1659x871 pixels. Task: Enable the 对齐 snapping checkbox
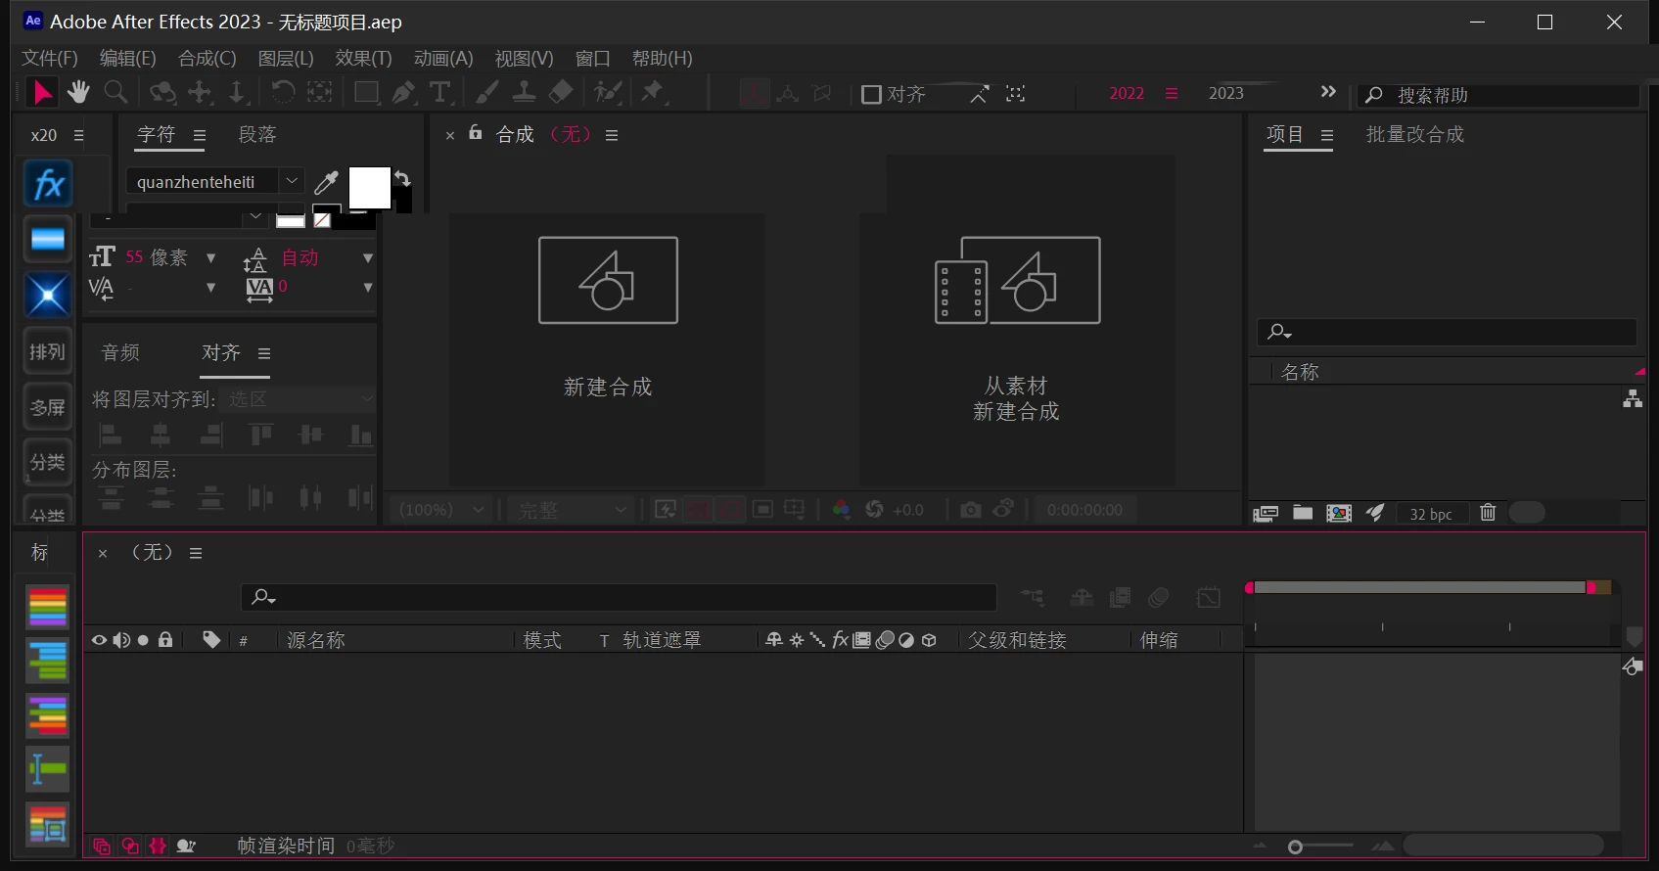coord(871,94)
